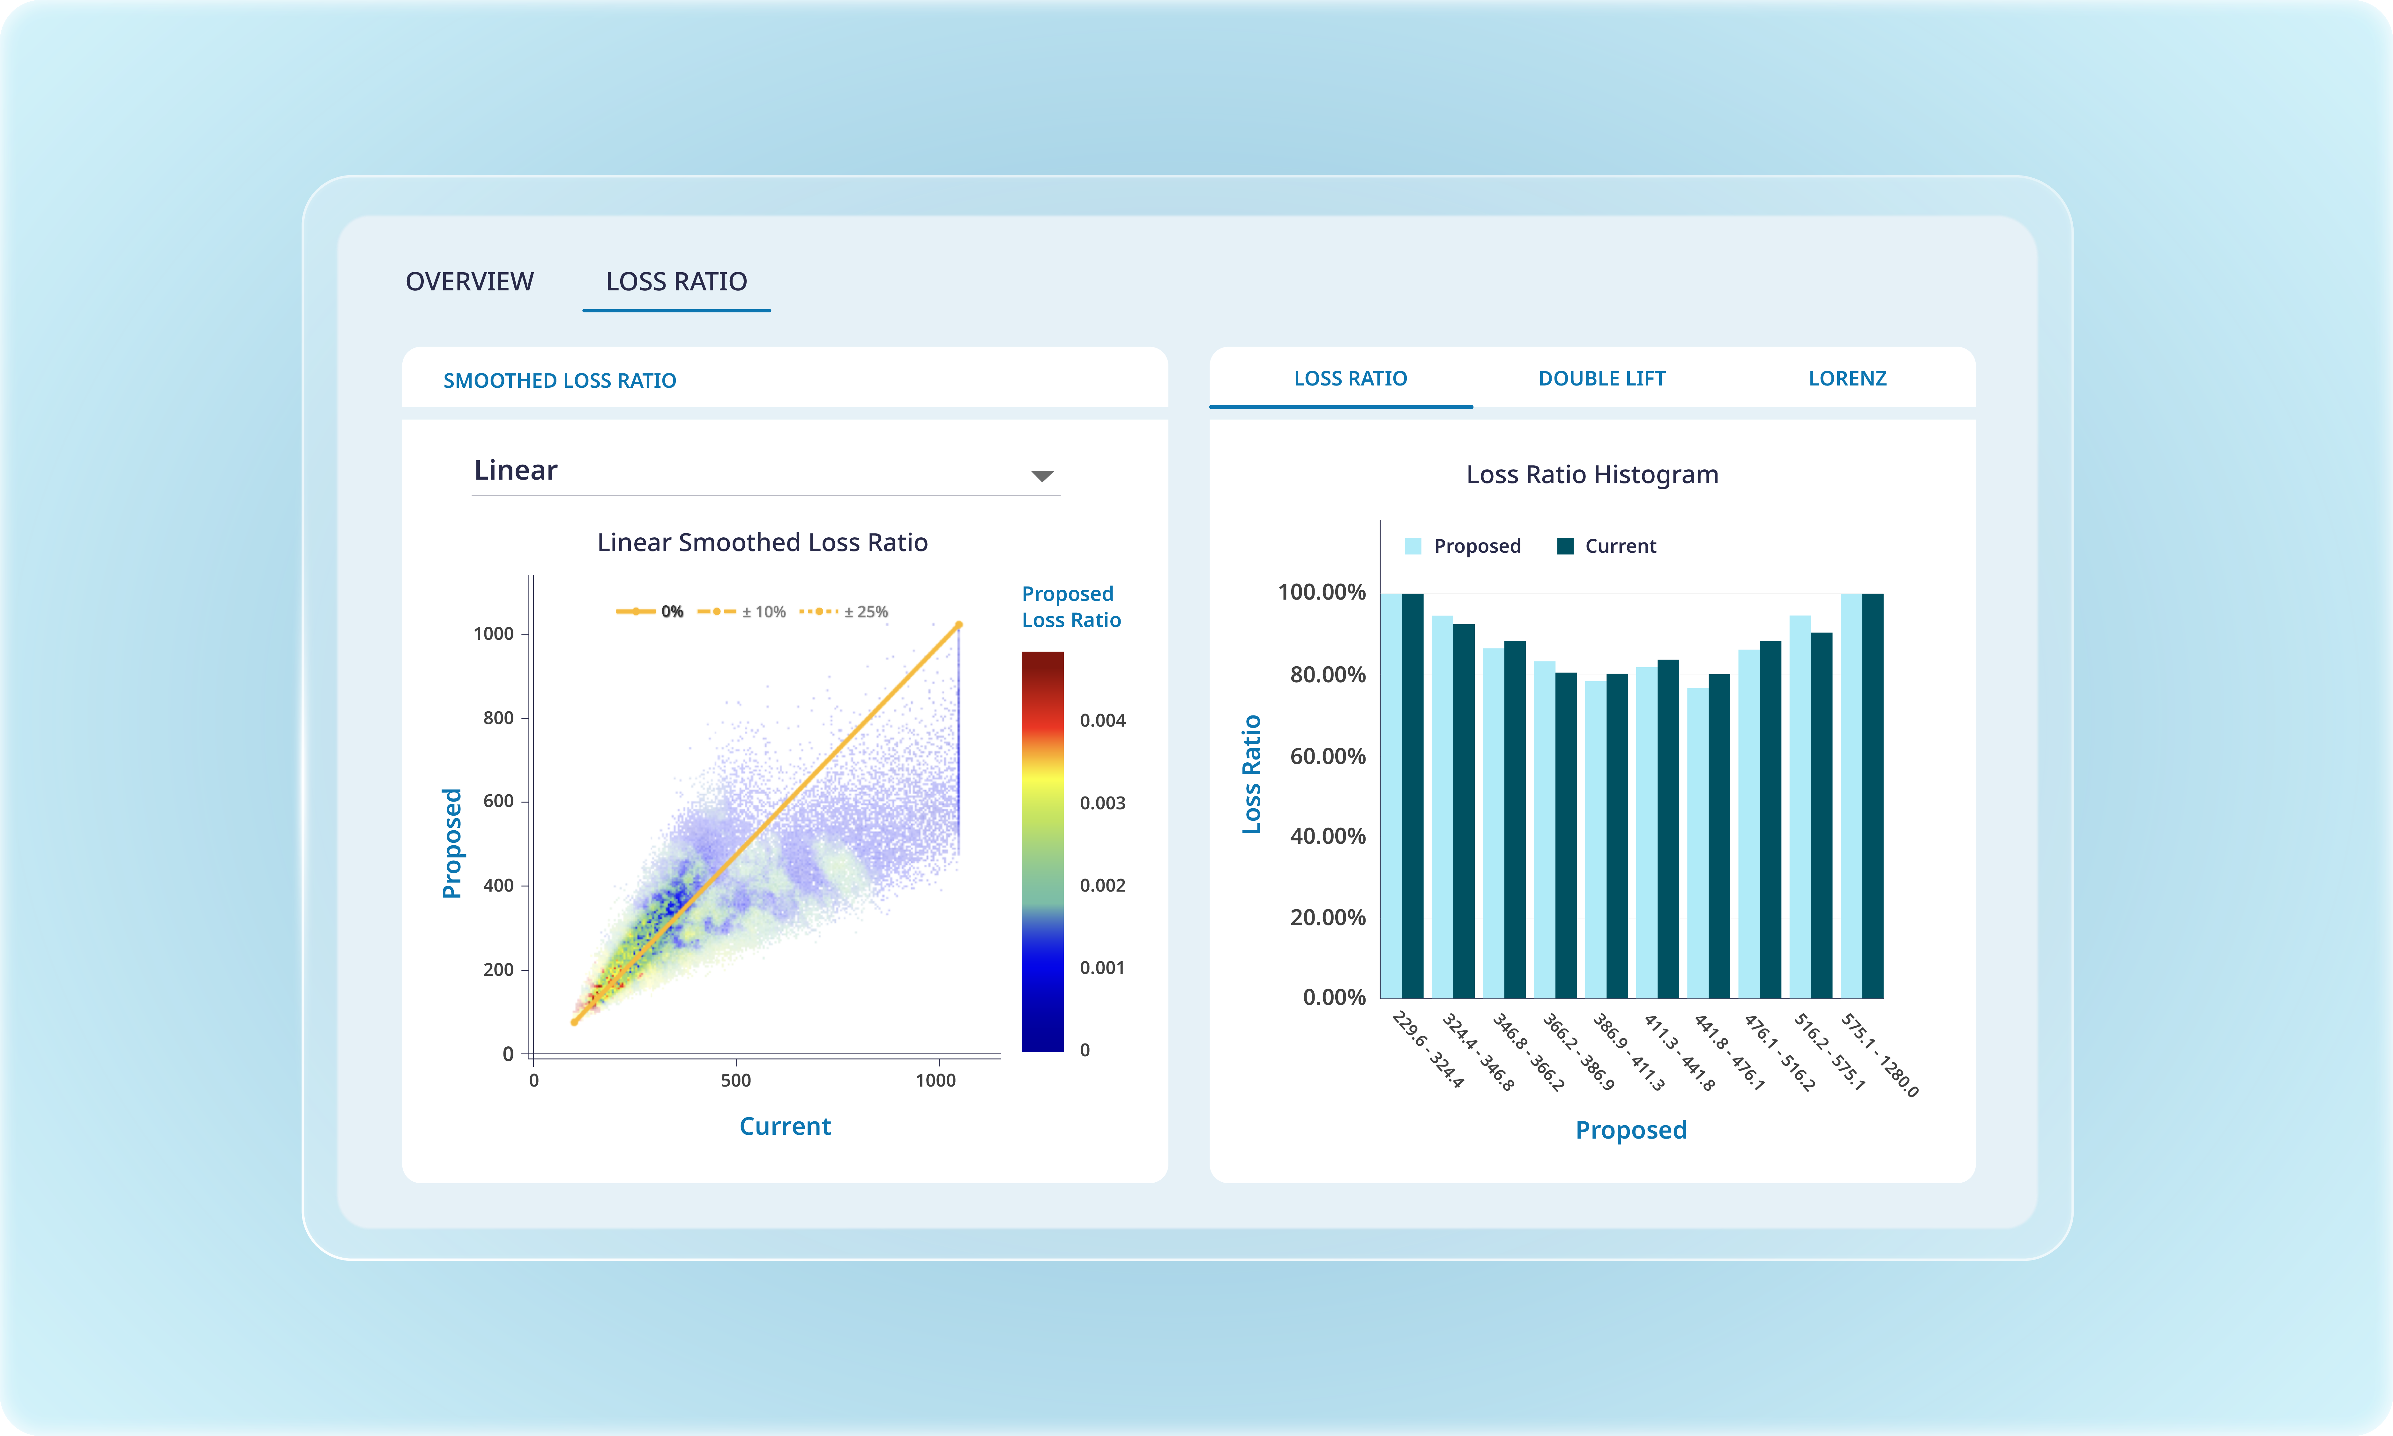Toggle the ± 25% legend entry

click(x=843, y=611)
